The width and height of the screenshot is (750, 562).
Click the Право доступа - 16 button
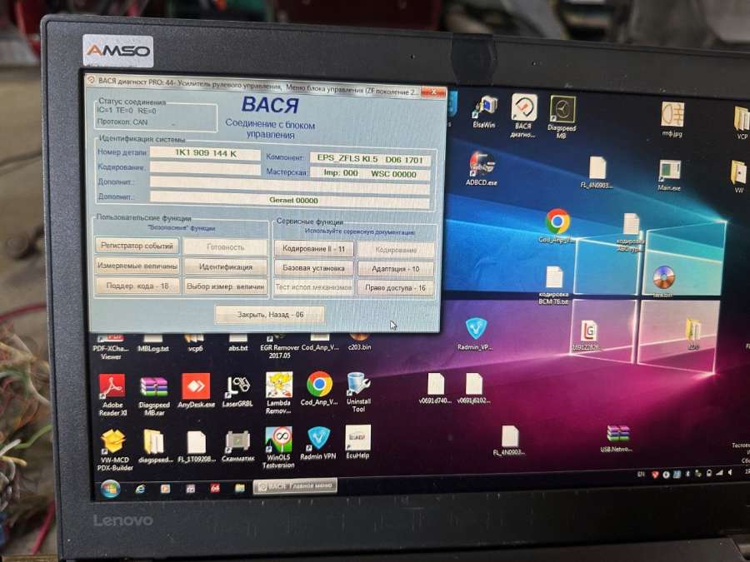coord(396,288)
